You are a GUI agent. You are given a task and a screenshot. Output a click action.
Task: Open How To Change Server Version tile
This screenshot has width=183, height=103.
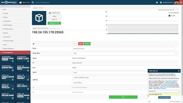pos(23,96)
